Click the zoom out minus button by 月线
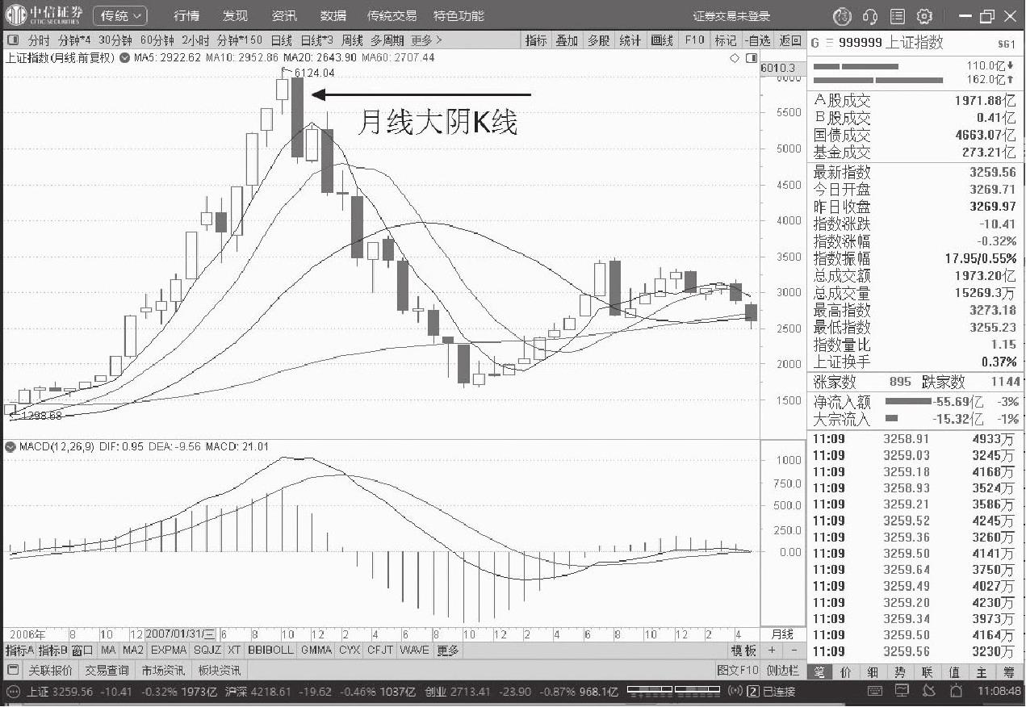Screen dimensions: 1026x707 794,651
